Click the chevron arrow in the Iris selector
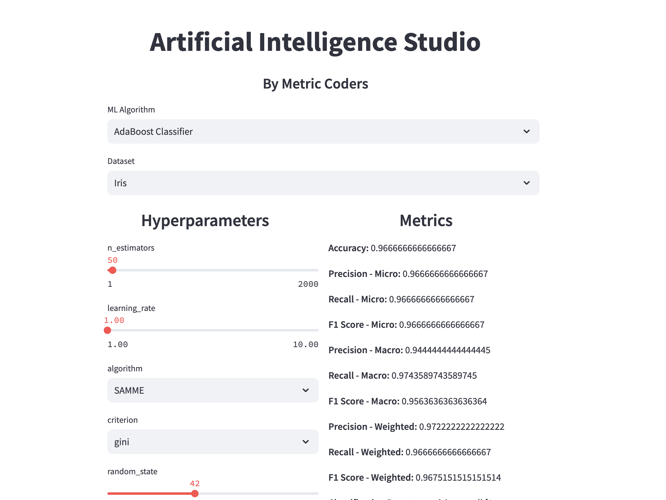The image size is (666, 500). 526,183
